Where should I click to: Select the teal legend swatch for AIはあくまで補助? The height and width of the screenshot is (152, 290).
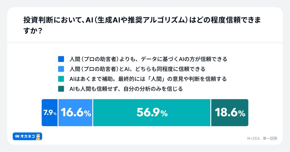(61, 79)
